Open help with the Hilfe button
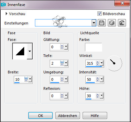This screenshot has width=131, height=122. point(95,116)
